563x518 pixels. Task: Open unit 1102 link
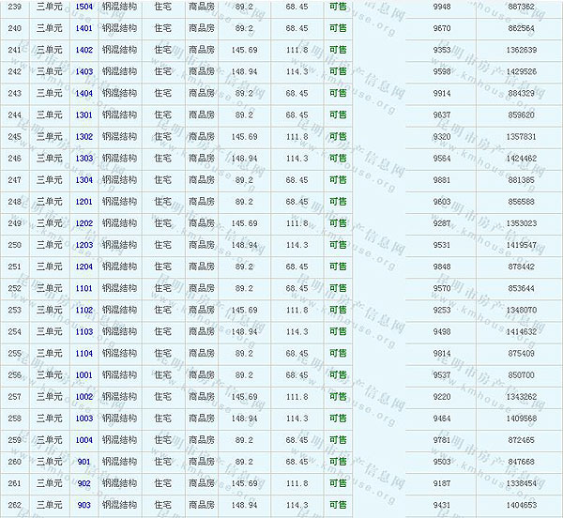(x=84, y=310)
